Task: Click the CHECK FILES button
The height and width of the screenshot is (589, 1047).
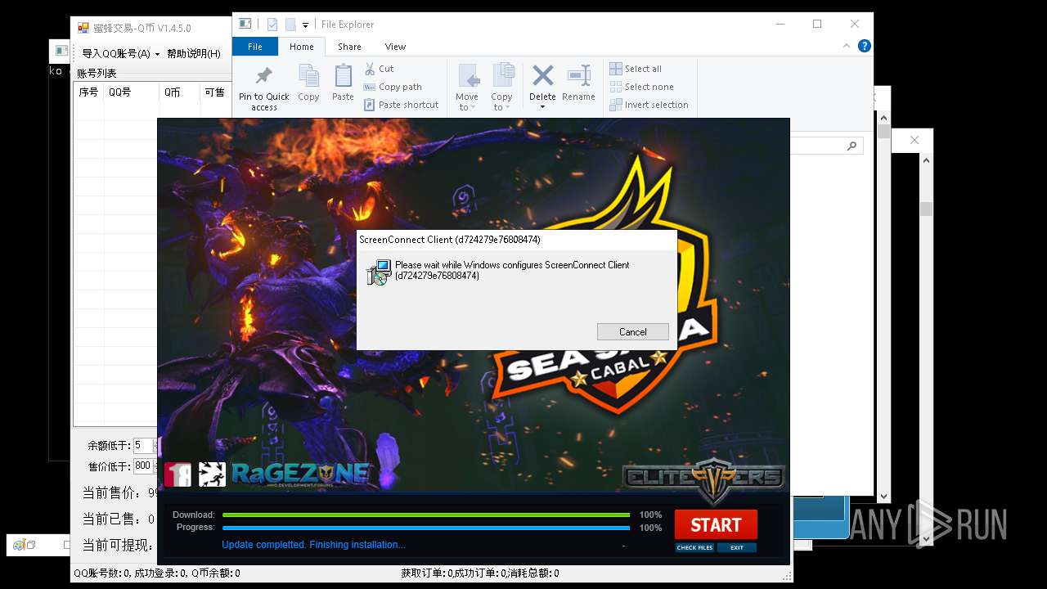Action: (x=694, y=548)
